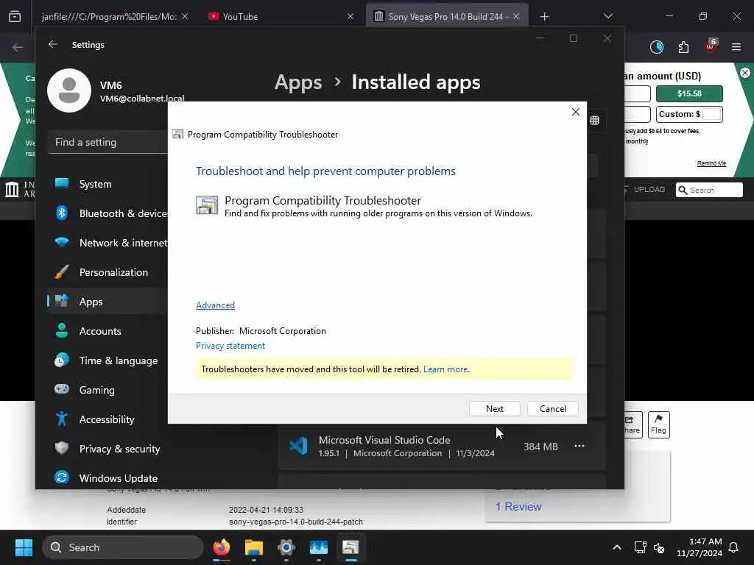
Task: Select the $15.58 donation amount
Action: [689, 93]
